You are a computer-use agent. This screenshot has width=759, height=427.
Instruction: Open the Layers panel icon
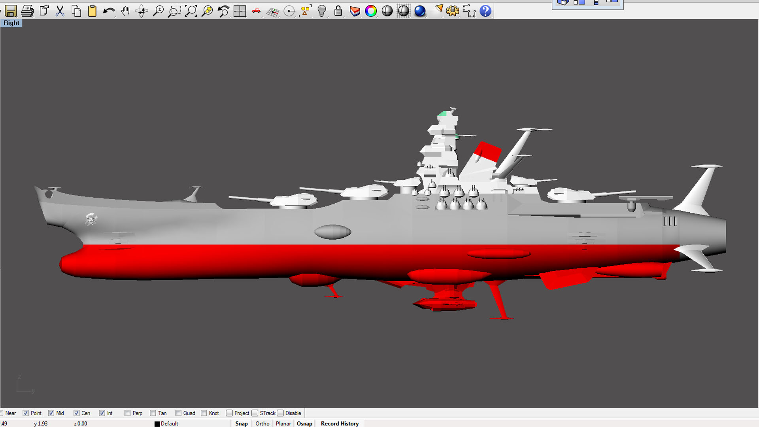(355, 11)
